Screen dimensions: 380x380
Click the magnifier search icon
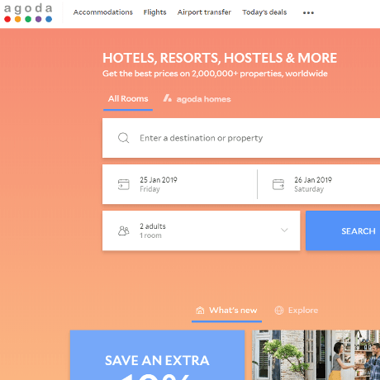123,138
